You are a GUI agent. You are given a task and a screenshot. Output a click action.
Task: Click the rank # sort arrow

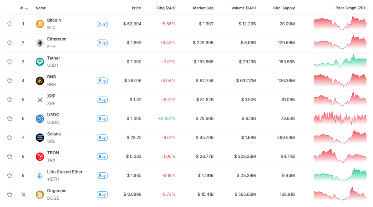(x=26, y=8)
